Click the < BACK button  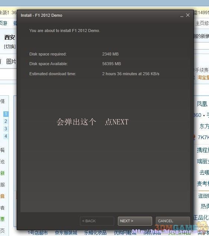(97, 221)
